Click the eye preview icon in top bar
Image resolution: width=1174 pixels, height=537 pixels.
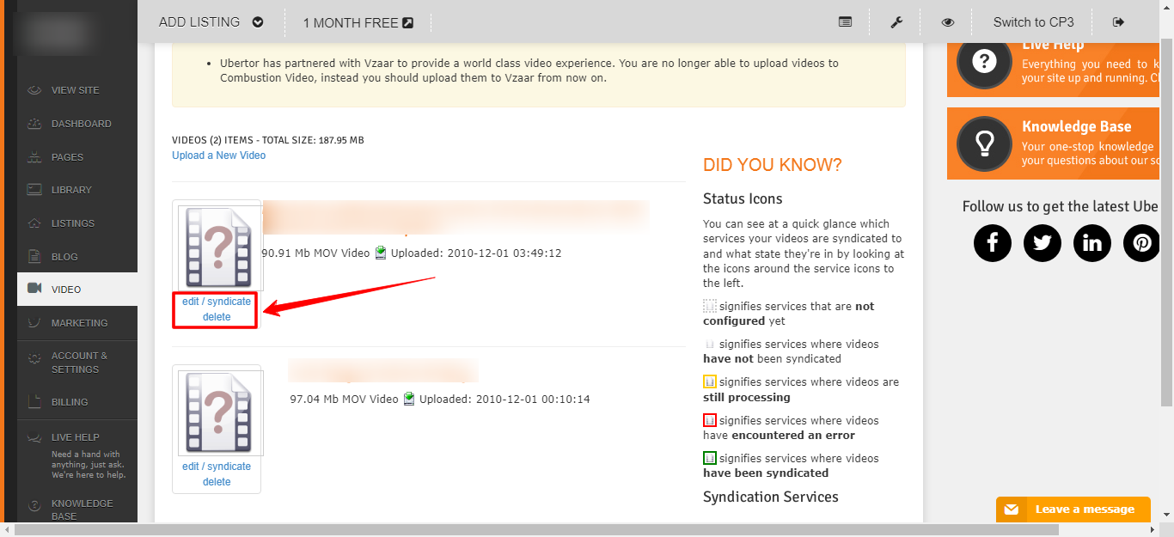(x=948, y=22)
